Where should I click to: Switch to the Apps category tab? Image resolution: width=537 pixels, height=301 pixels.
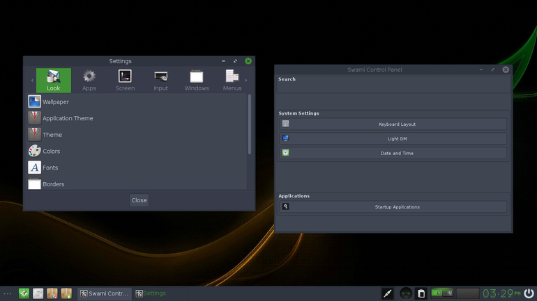coord(89,80)
